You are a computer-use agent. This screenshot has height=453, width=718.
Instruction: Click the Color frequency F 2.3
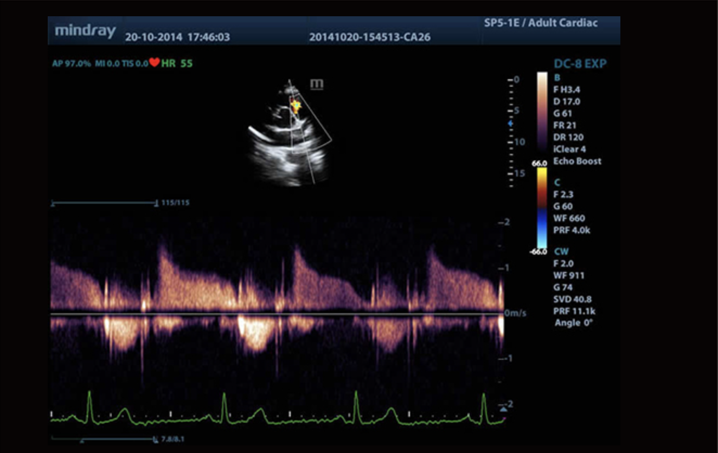click(x=563, y=195)
